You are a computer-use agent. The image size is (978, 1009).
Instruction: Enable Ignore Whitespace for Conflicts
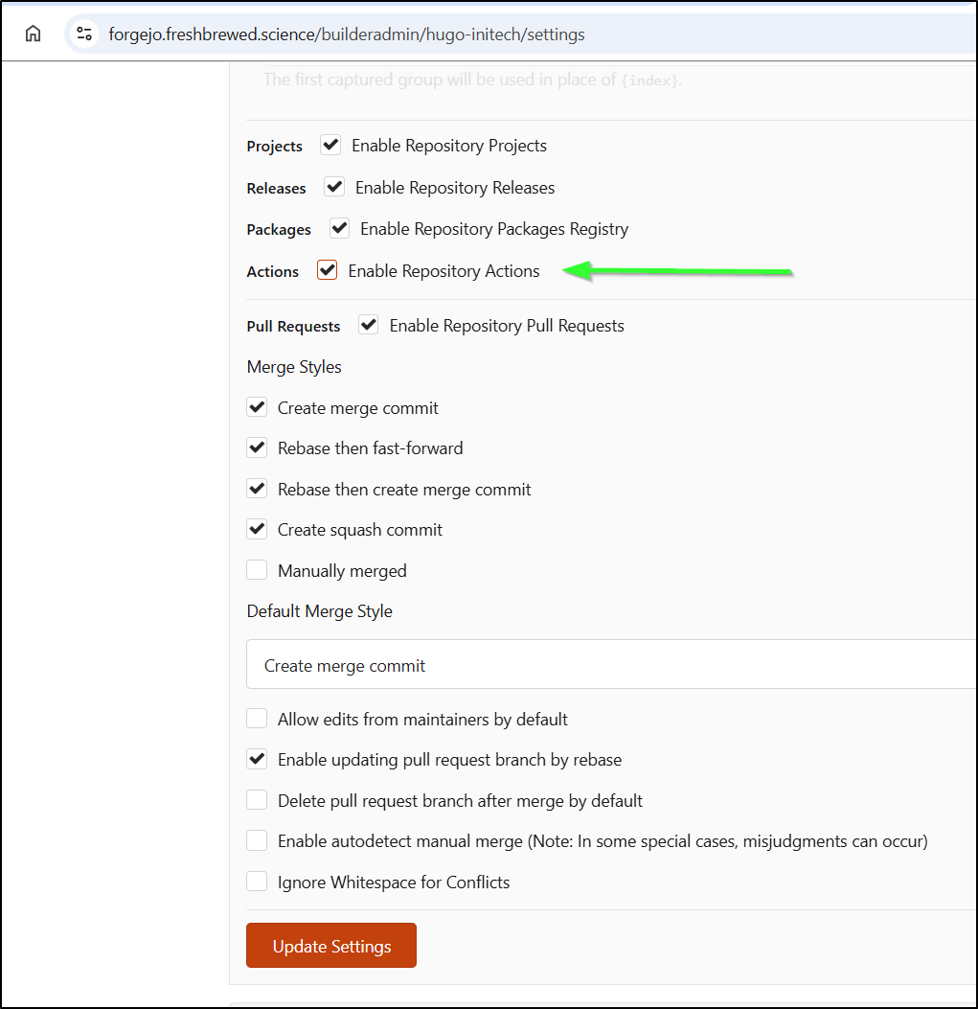(257, 882)
